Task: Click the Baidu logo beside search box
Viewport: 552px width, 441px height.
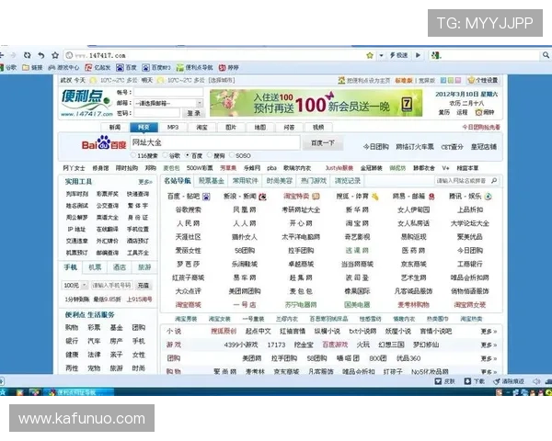Action: point(103,143)
